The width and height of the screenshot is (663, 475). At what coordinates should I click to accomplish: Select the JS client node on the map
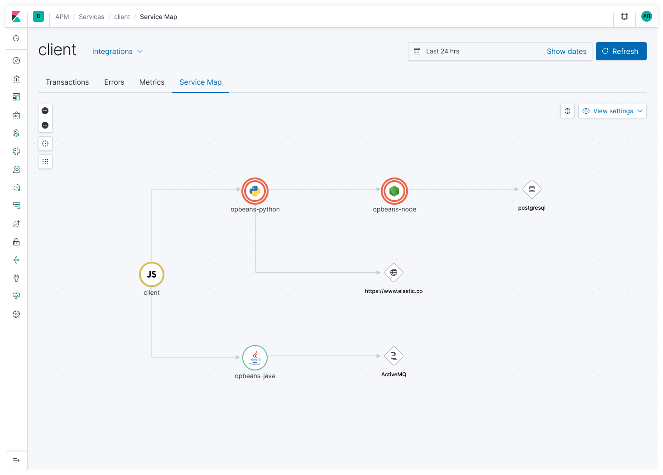pyautogui.click(x=151, y=274)
